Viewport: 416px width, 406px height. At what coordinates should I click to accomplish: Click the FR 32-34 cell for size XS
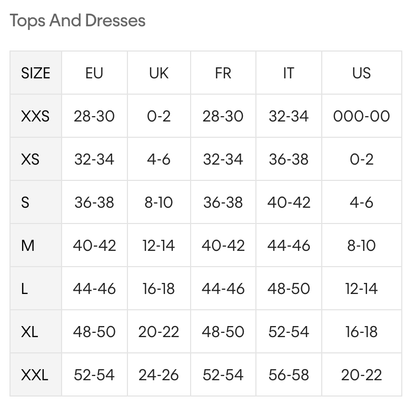tap(223, 159)
